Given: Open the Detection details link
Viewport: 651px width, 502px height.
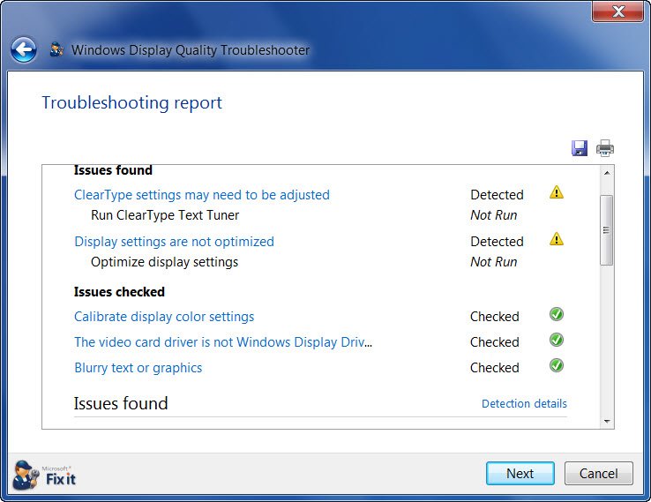Looking at the screenshot, I should (524, 403).
